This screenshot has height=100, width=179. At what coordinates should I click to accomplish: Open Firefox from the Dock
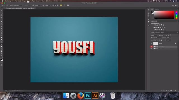(x=81, y=96)
